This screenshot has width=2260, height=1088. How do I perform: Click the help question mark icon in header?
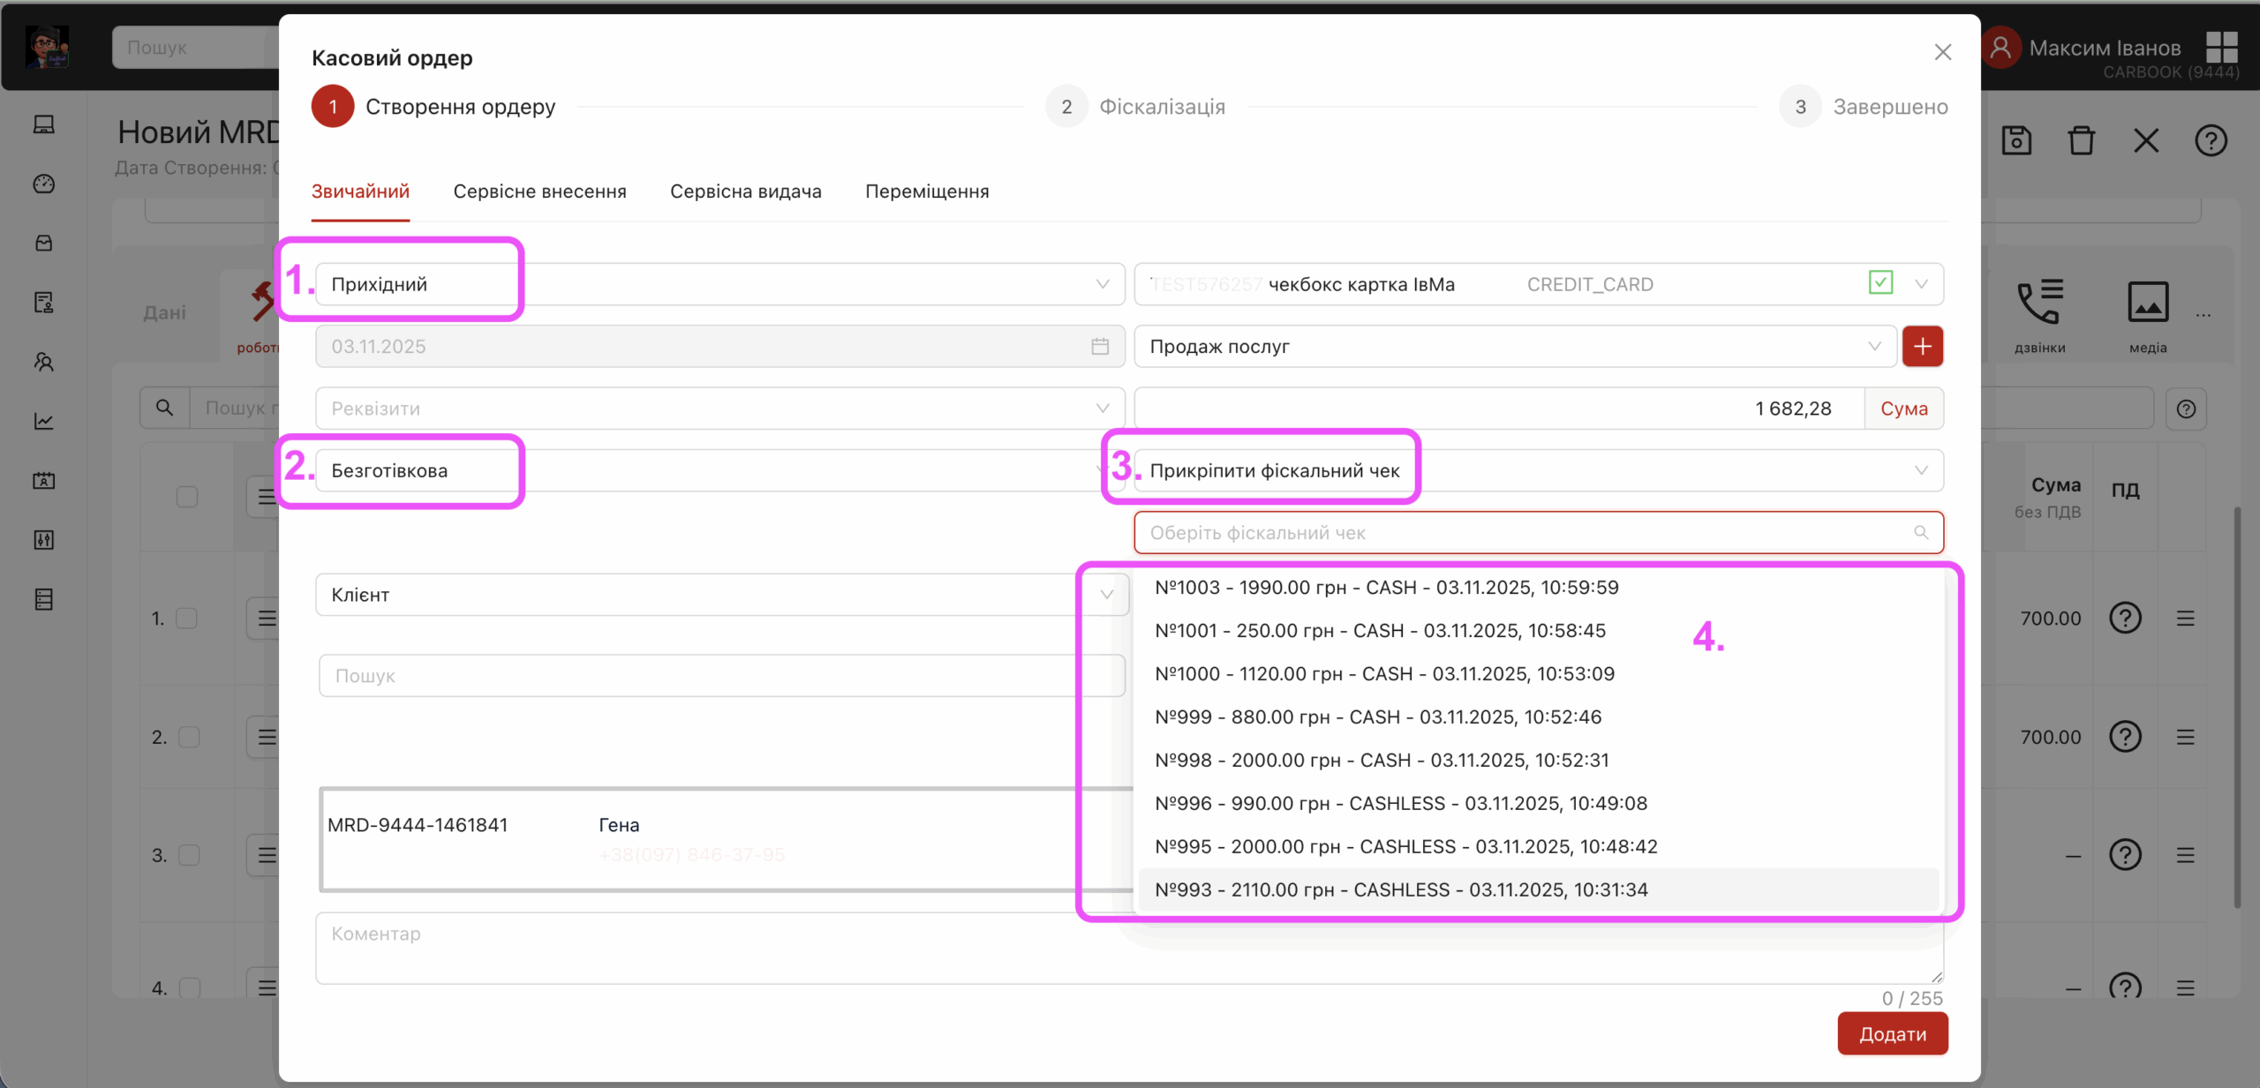point(2211,141)
